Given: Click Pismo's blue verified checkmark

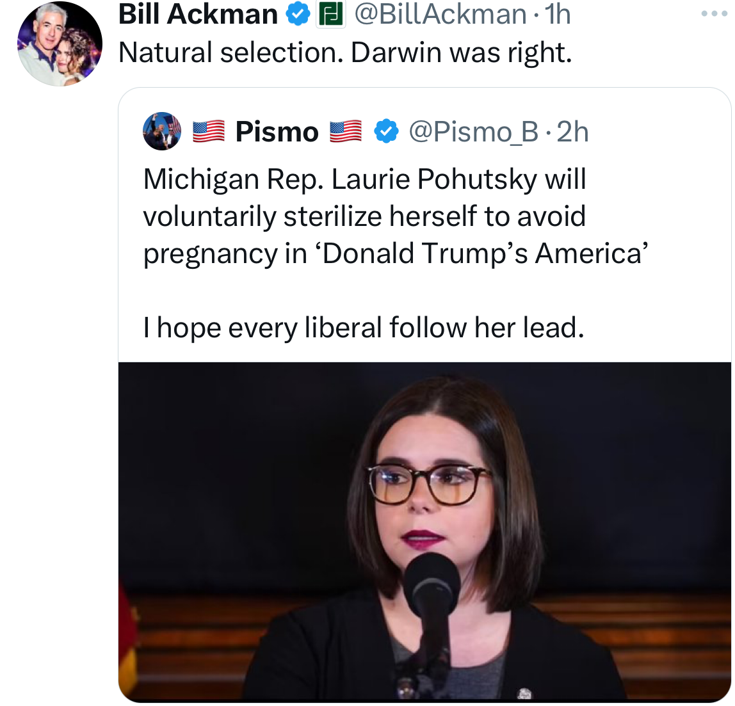Looking at the screenshot, I should coord(385,132).
